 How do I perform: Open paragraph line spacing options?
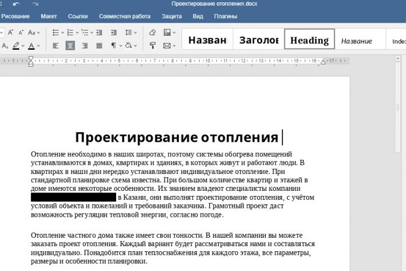point(130,32)
